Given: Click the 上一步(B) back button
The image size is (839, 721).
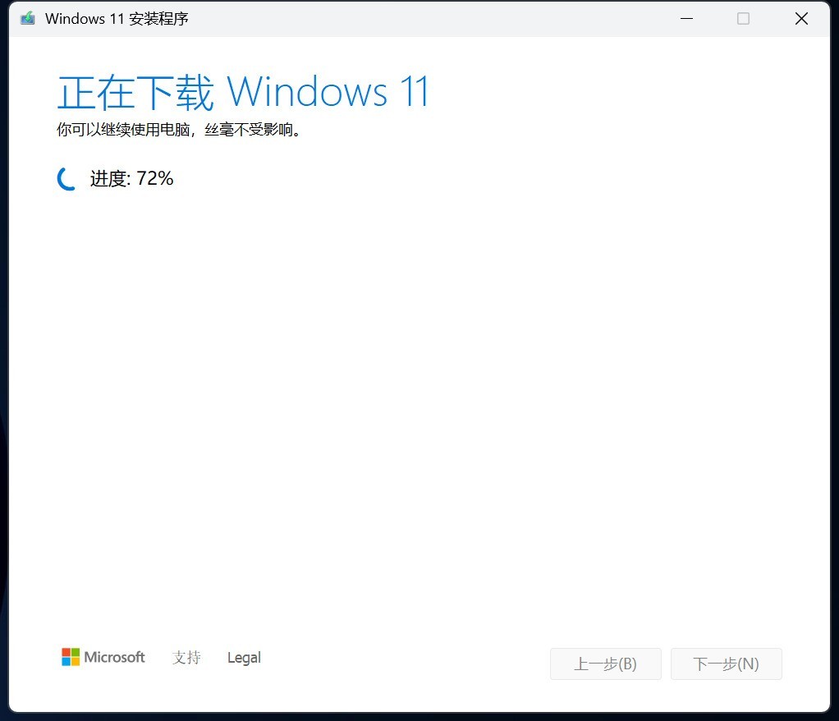Looking at the screenshot, I should 606,664.
